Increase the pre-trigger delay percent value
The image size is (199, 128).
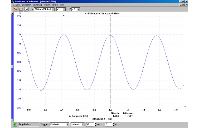tap(113, 124)
